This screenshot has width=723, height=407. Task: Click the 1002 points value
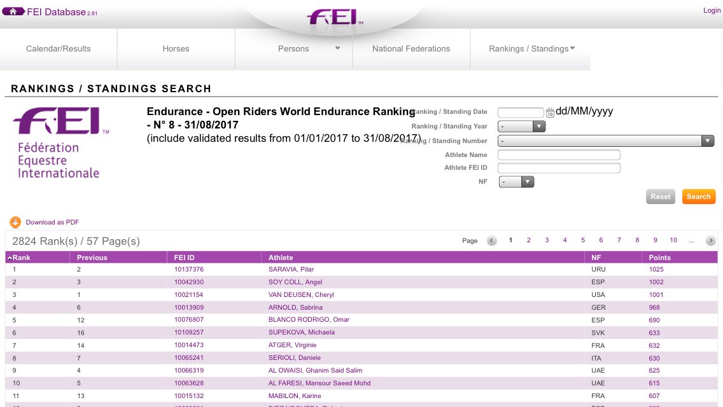pos(656,282)
